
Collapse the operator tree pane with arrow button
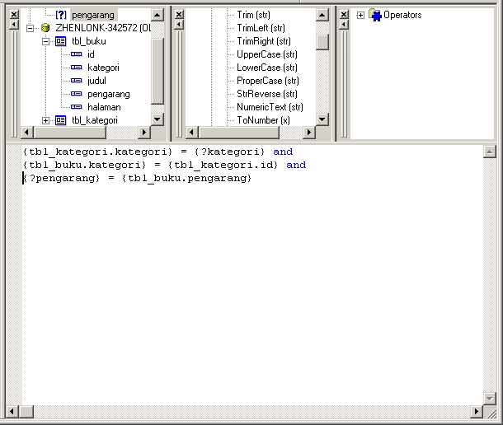coord(344,25)
